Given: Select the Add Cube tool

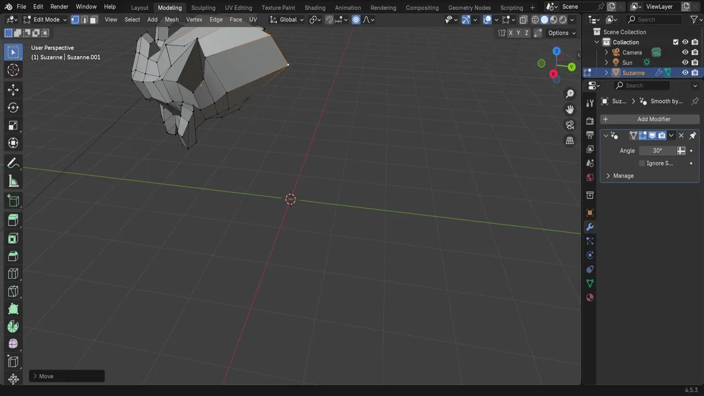Looking at the screenshot, I should pos(13,201).
